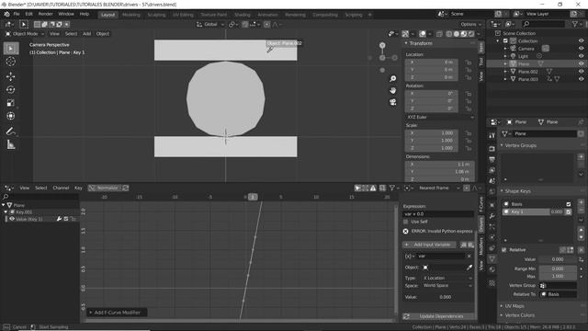The height and width of the screenshot is (331, 588).
Task: Collapse the Vertex Groups panel
Action: [502, 145]
